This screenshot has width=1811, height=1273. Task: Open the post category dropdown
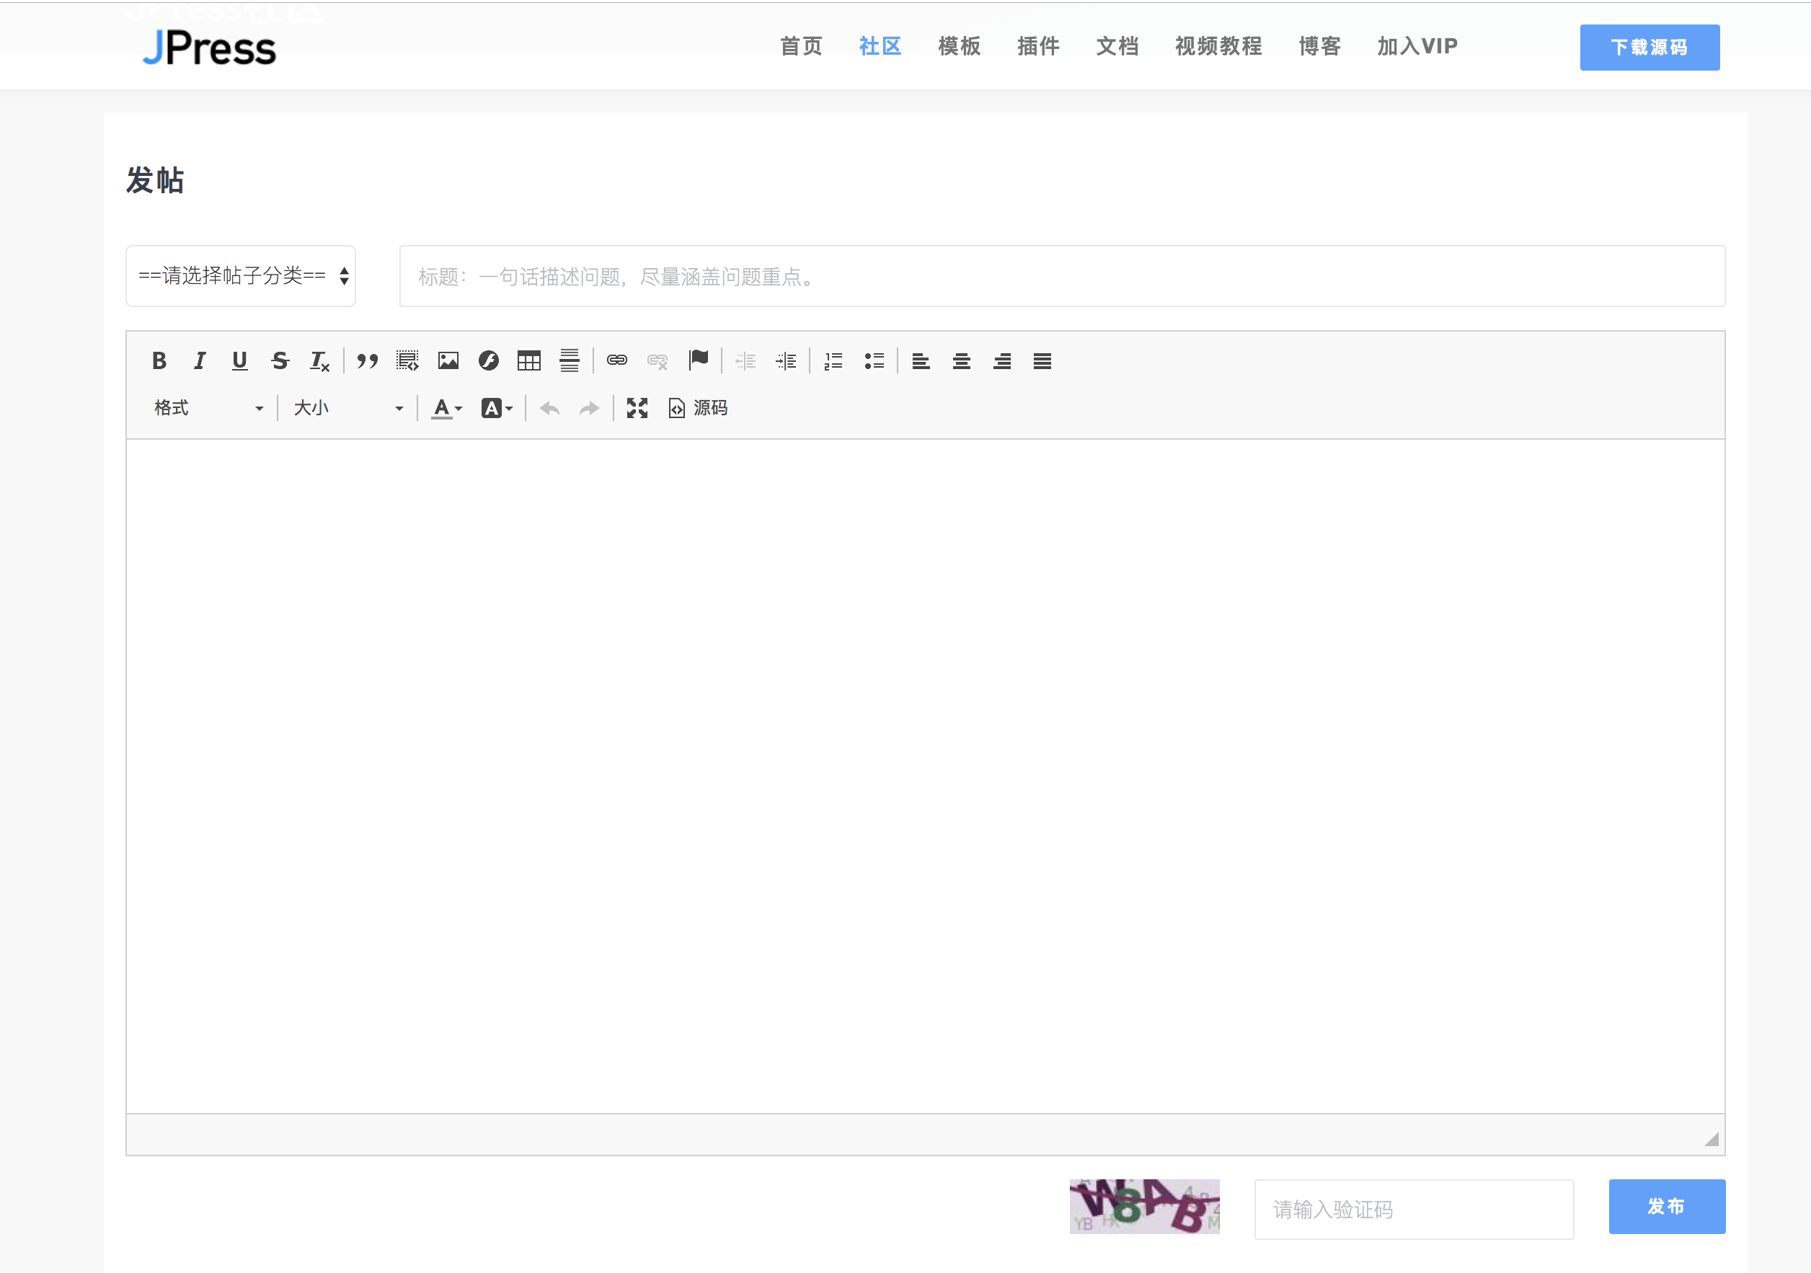pos(241,276)
